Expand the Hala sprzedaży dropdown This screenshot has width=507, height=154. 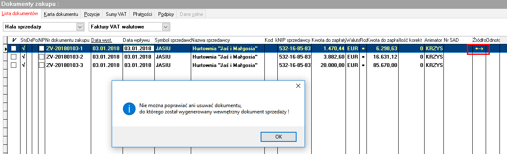(80, 27)
